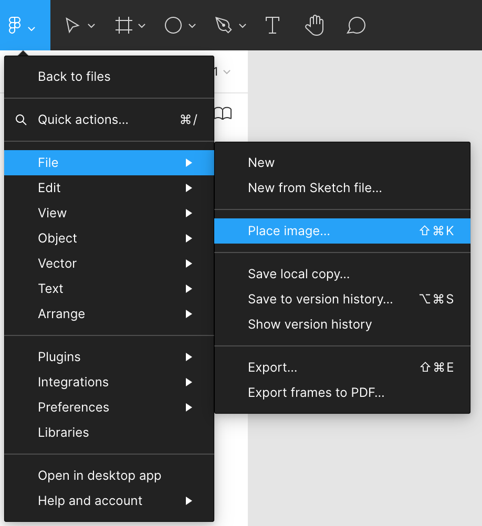Open the Move tool dropdown chevron
Viewport: 482px width, 526px height.
pyautogui.click(x=91, y=26)
